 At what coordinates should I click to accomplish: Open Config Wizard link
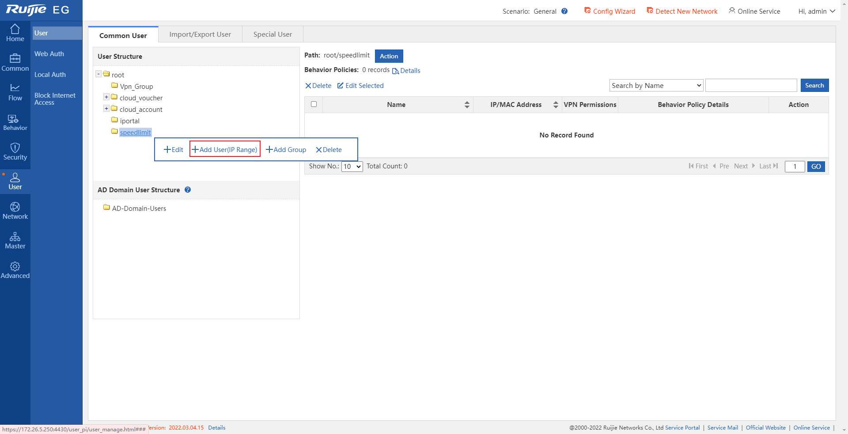[x=610, y=11]
